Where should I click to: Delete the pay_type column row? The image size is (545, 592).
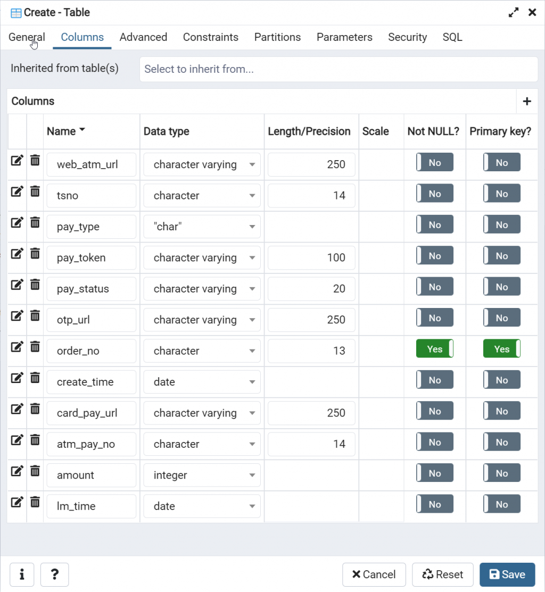[x=35, y=222]
